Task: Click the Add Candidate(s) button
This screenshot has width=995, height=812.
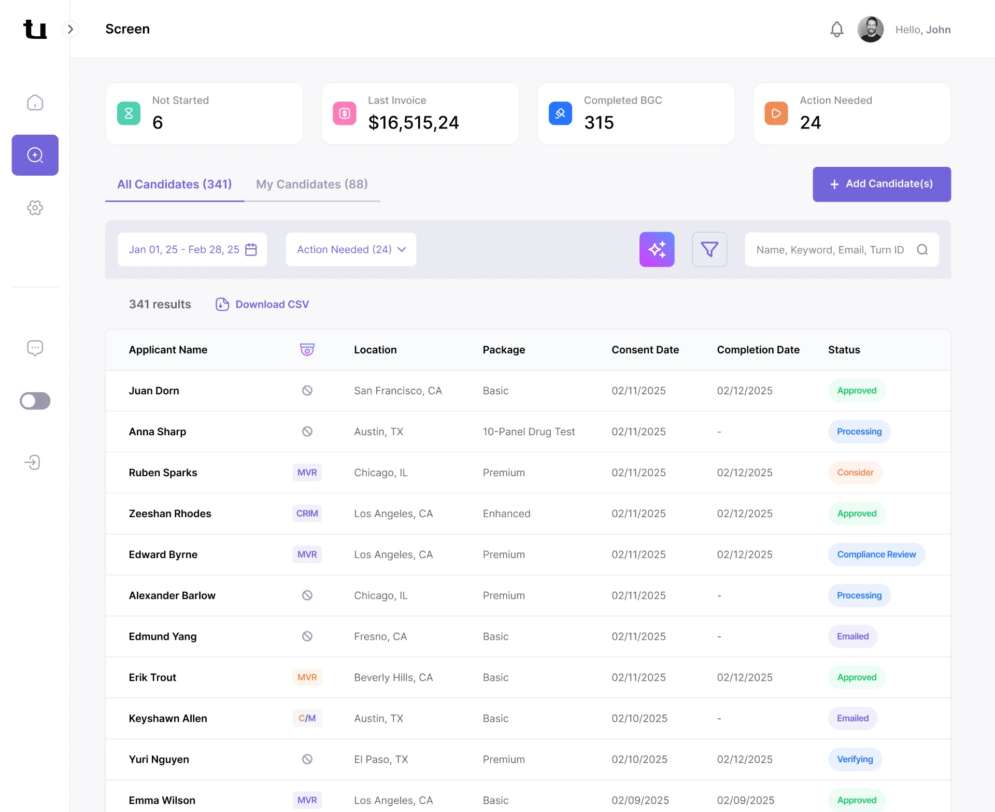Action: 882,184
